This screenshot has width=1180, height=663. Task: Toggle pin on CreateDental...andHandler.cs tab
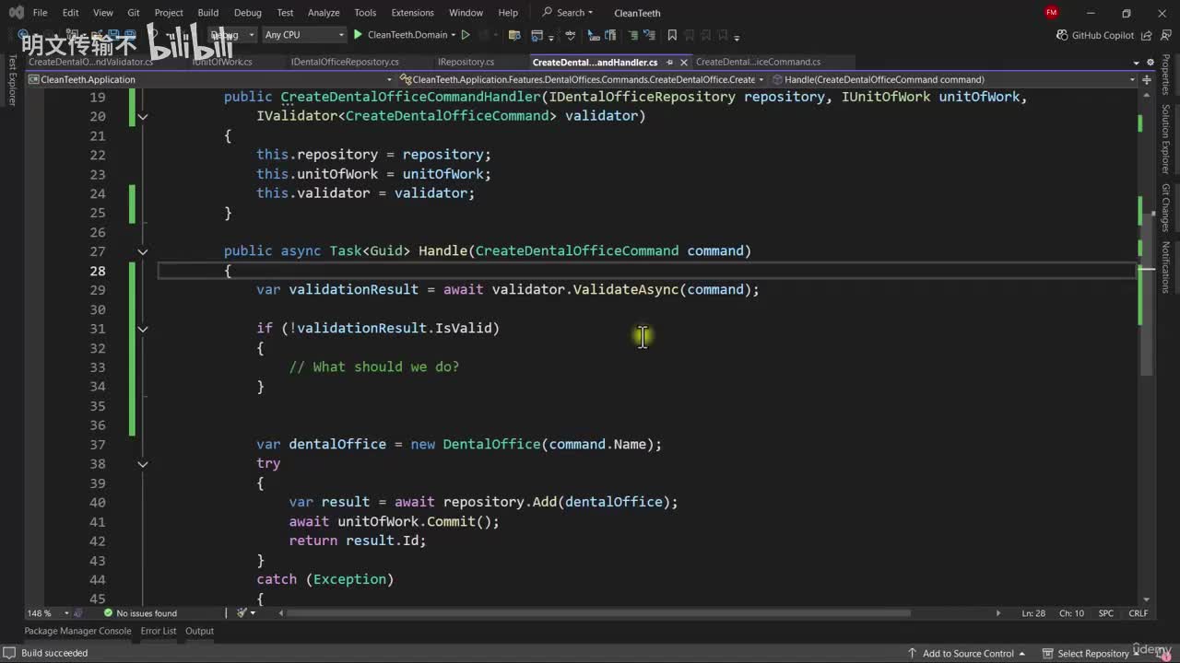tap(670, 62)
